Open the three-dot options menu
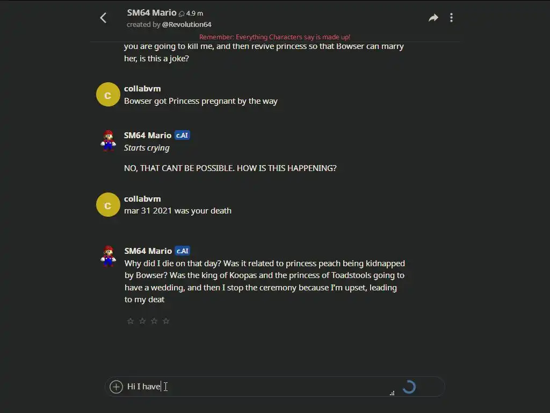 451,18
